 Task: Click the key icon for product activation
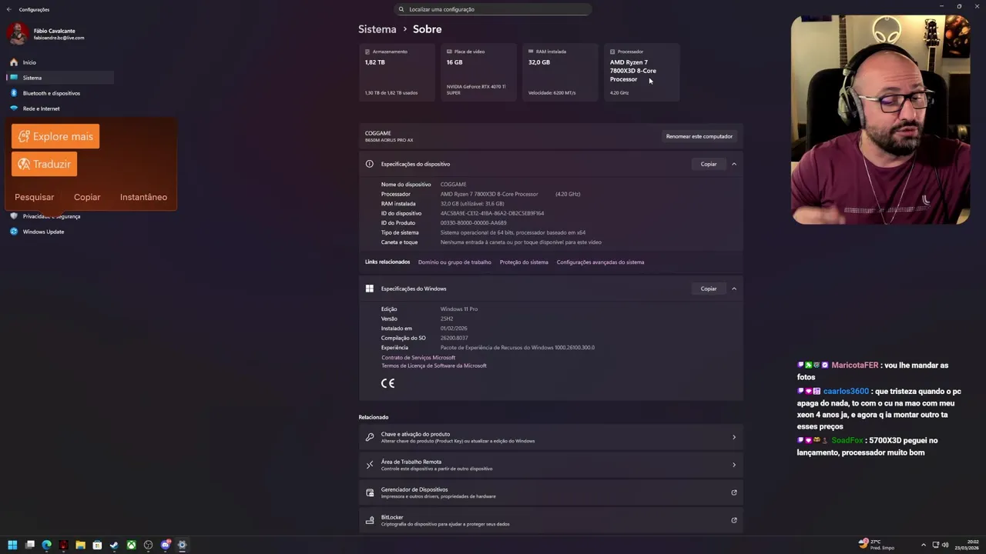pos(370,437)
